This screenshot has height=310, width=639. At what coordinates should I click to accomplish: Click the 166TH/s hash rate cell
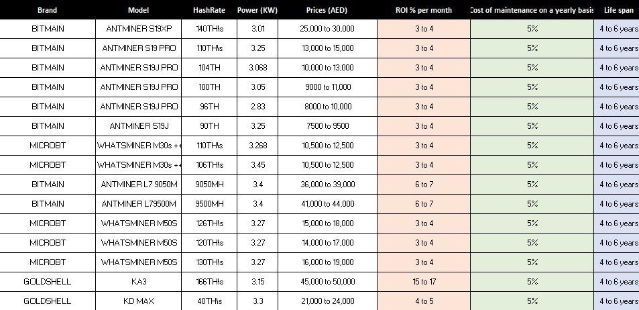209,282
